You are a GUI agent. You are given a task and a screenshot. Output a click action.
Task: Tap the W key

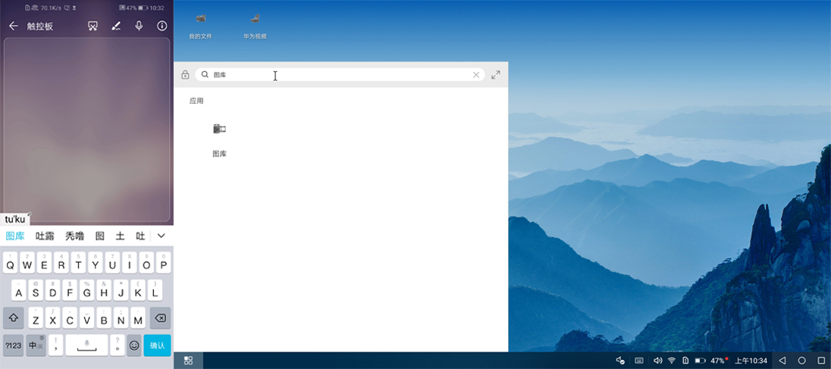[x=27, y=263]
